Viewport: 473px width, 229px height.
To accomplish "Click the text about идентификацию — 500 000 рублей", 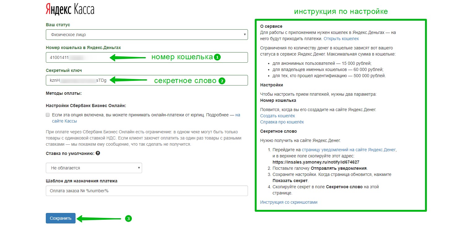I will click(x=329, y=76).
